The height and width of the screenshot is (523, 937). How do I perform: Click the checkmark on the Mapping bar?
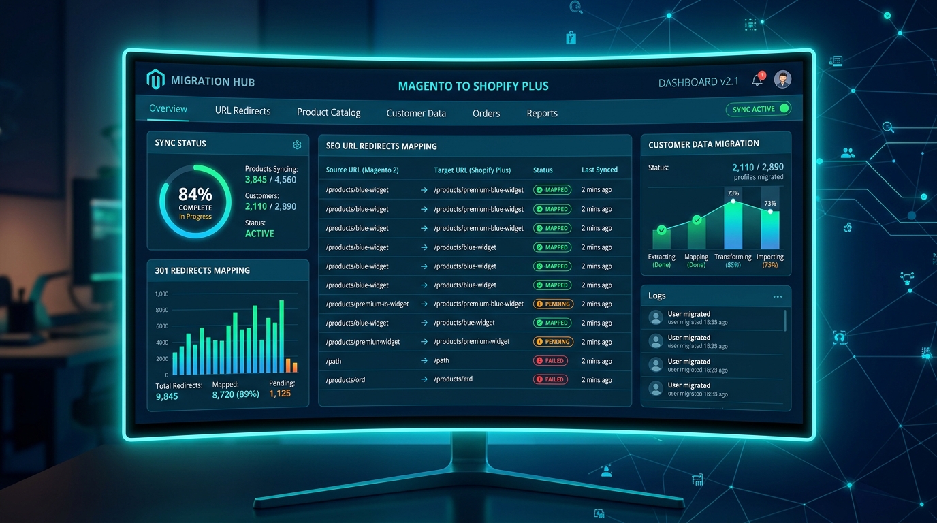(x=697, y=219)
